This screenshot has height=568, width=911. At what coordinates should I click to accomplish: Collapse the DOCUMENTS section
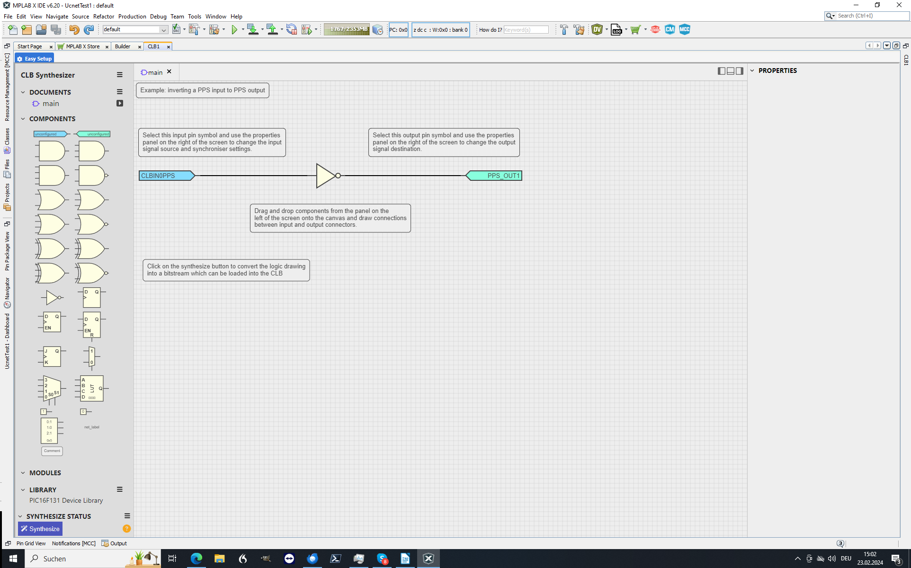coord(23,92)
